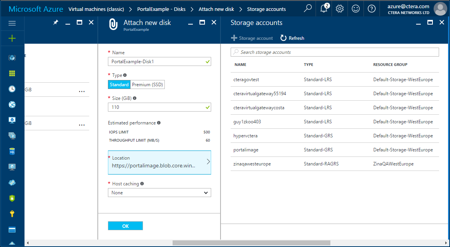Viewport: 450px width, 247px height.
Task: Click the OK button
Action: 125,226
